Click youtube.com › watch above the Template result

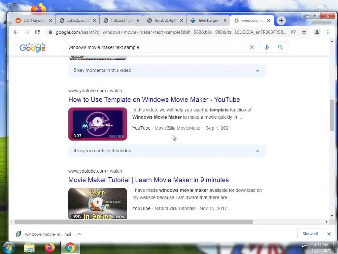95,91
